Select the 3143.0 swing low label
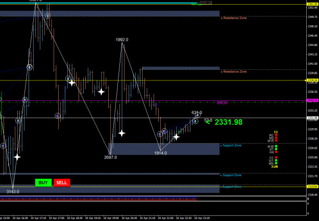The height and width of the screenshot is (221, 319). tap(13, 192)
